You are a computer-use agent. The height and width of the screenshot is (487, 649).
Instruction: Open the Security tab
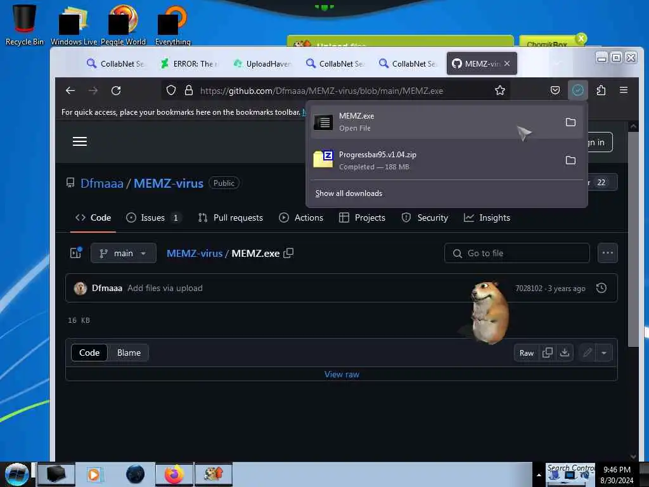pos(425,218)
